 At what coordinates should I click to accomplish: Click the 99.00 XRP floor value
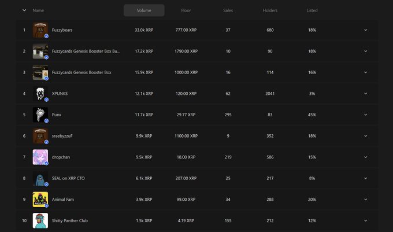[x=186, y=200]
